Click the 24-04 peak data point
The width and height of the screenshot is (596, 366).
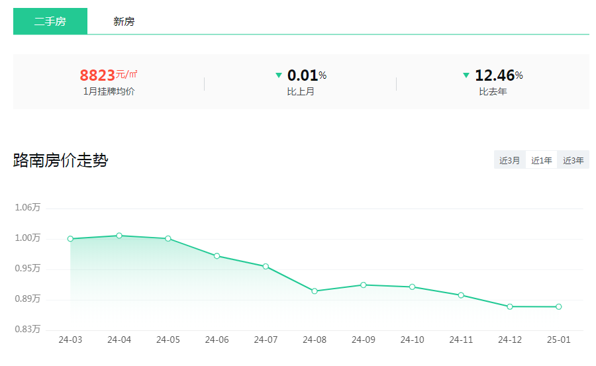(x=119, y=236)
